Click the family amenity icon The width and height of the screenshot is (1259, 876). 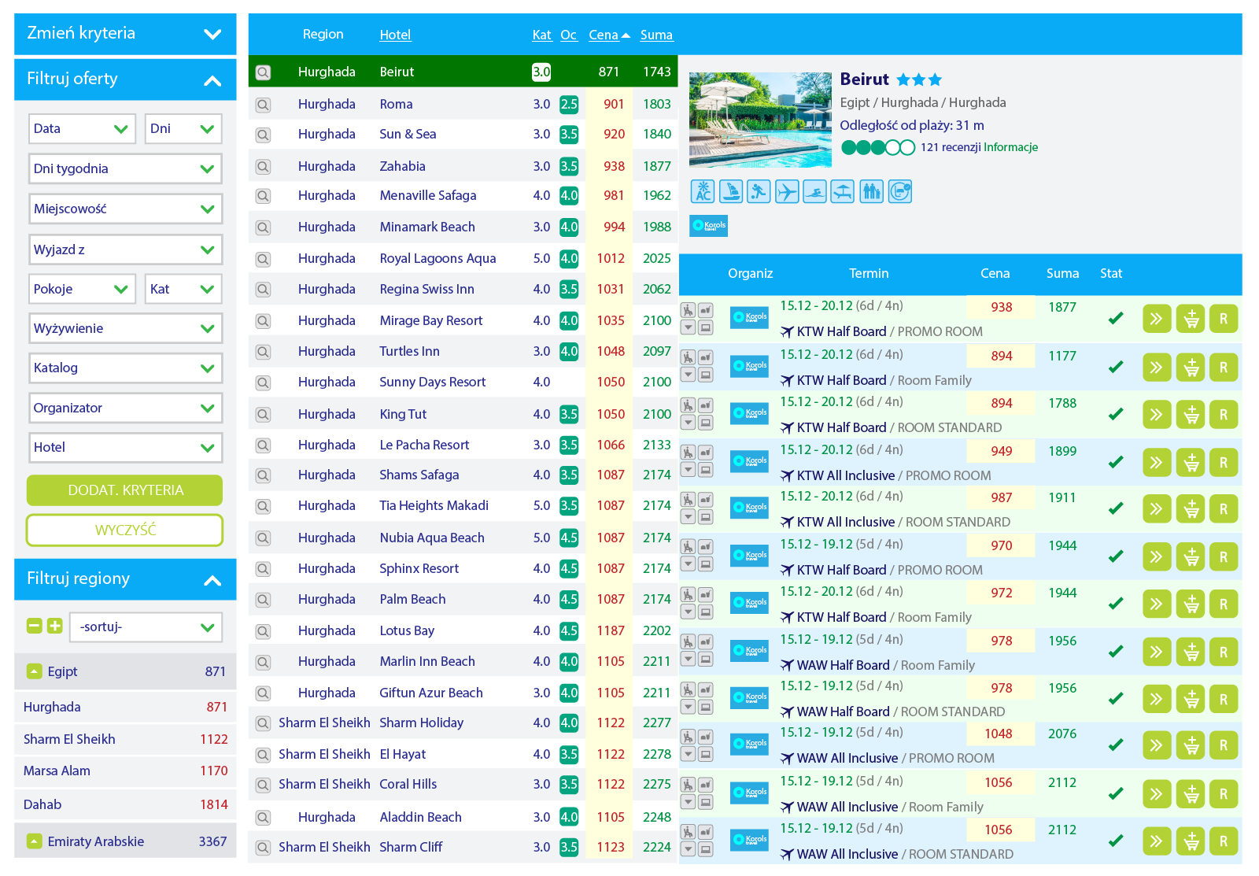coord(871,191)
